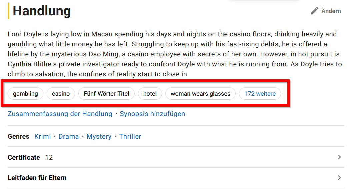Select the gambling keyword tag

[25, 94]
